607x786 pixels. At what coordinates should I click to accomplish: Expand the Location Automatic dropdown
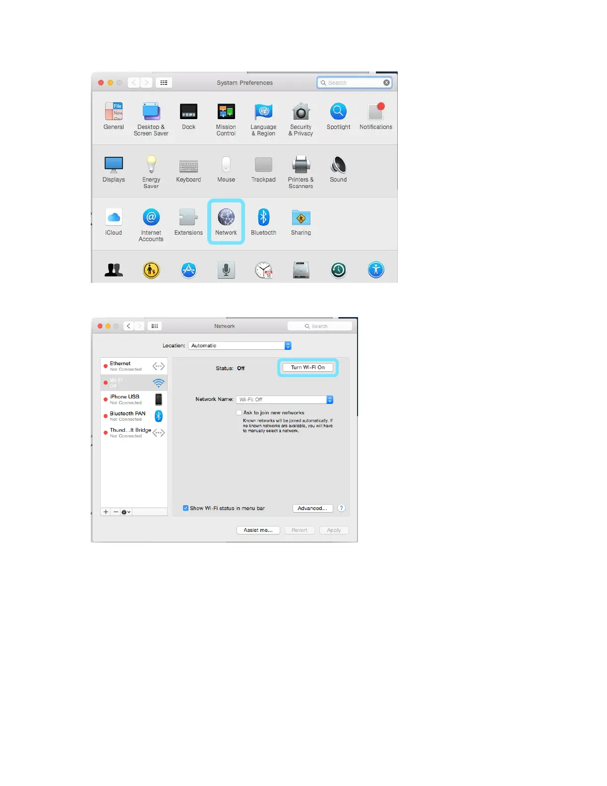point(240,346)
